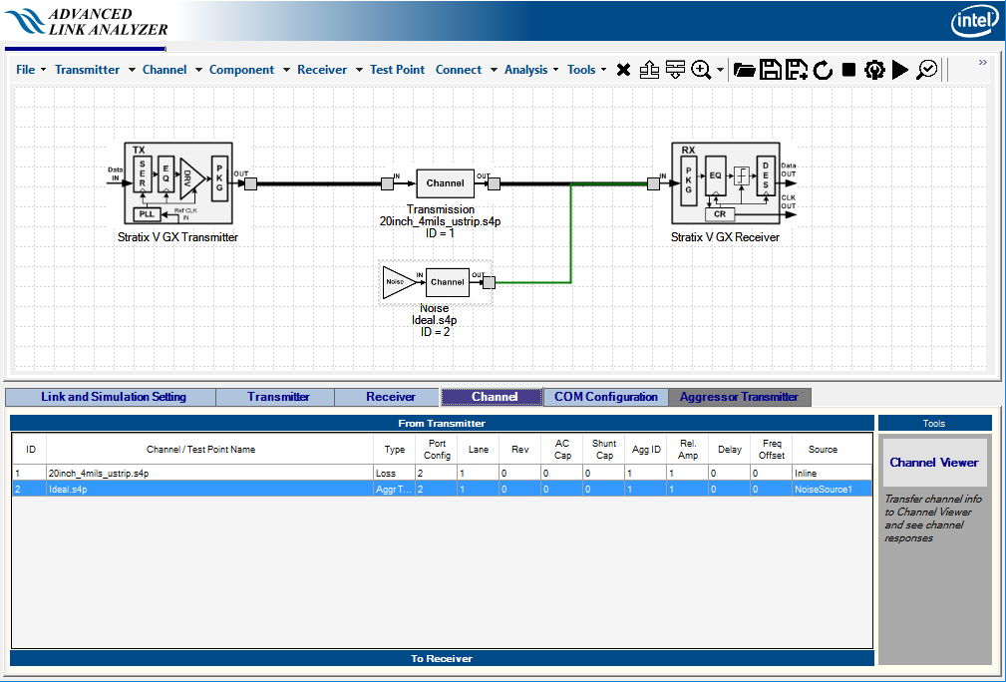Screen dimensions: 1006x682
Task: Click the magnifier with checkmark icon
Action: click(927, 70)
